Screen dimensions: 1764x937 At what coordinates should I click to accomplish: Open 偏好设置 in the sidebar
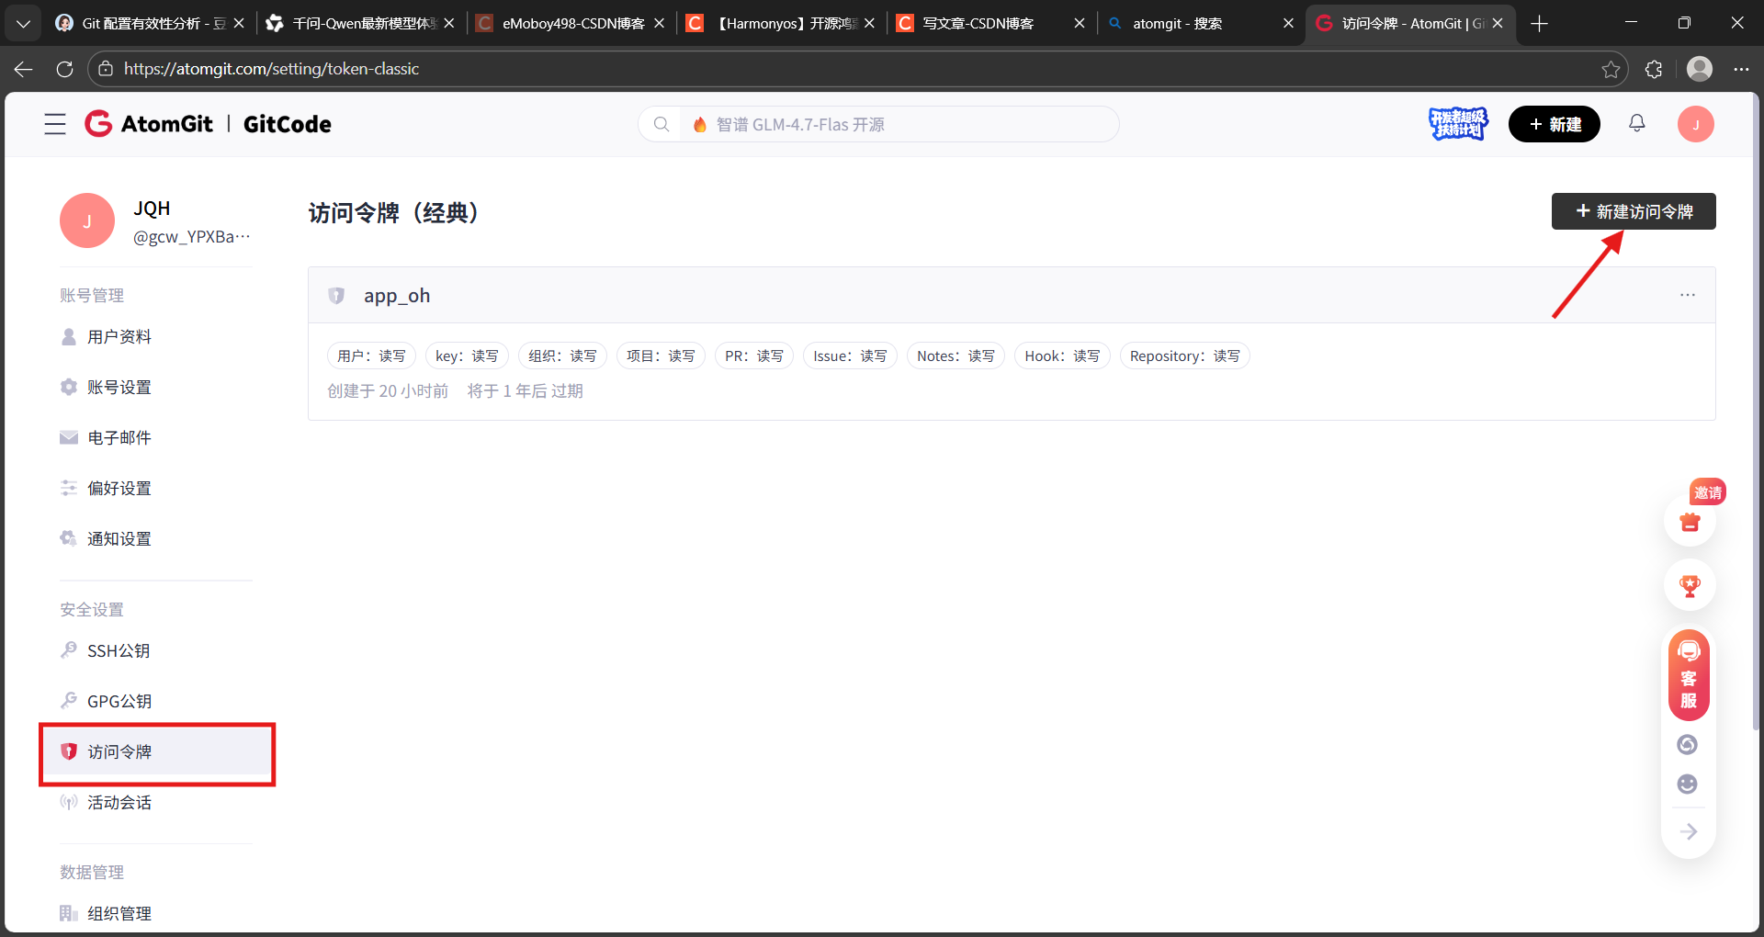(119, 489)
